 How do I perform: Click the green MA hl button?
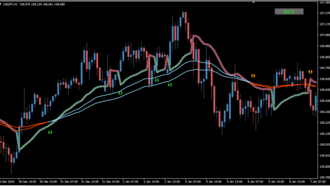click(289, 11)
